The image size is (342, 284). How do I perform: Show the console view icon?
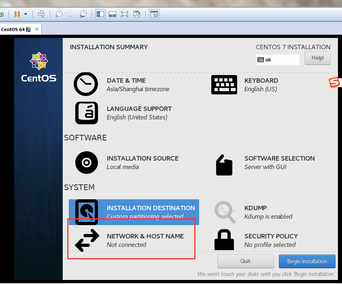click(154, 14)
